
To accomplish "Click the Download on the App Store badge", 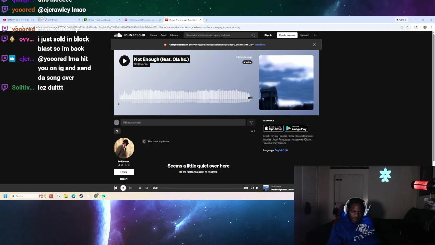I will click(x=273, y=128).
